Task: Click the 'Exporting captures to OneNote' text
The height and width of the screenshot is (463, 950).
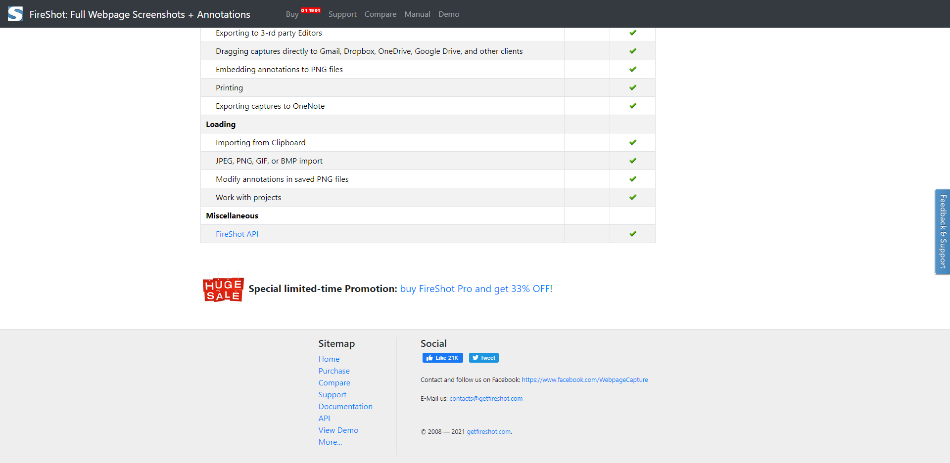Action: tap(270, 106)
